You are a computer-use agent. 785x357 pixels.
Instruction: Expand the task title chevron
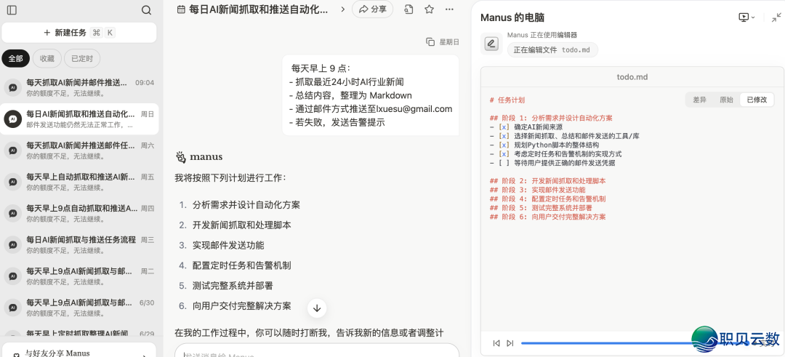pos(342,9)
